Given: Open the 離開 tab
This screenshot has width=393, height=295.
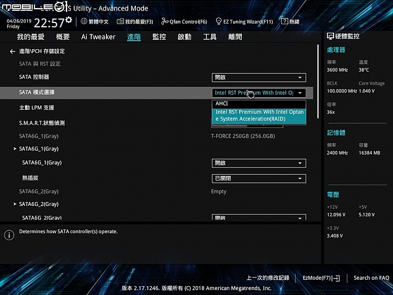Looking at the screenshot, I should (x=235, y=37).
